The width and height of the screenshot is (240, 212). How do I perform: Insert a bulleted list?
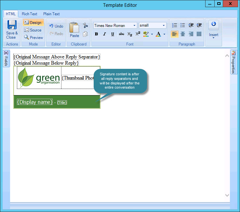[183, 25]
